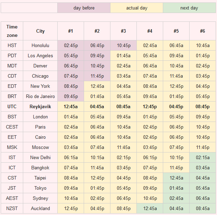The image size is (217, 215).
Task: Select the Los Angeles city cell
Action: pyautogui.click(x=40, y=56)
